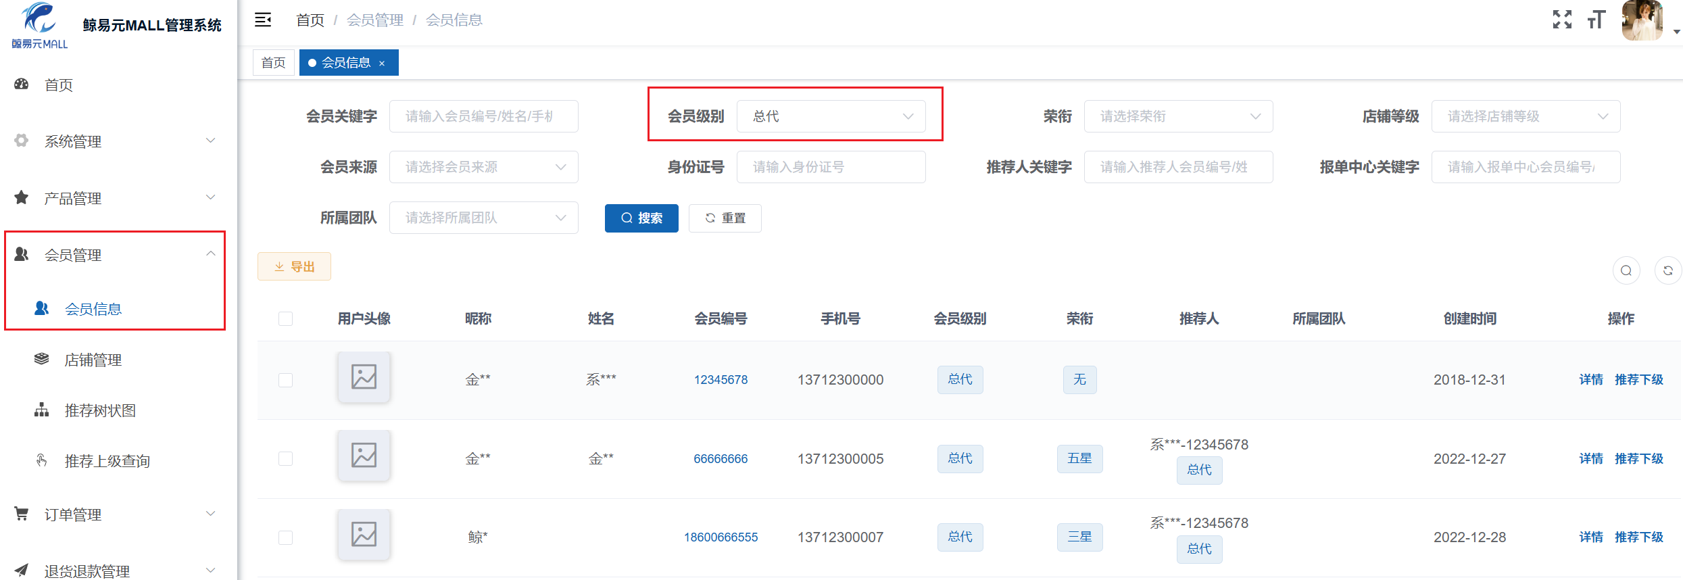Viewport: 1683px width, 580px height.
Task: Select the checkbox for member 66666666
Action: coord(286,459)
